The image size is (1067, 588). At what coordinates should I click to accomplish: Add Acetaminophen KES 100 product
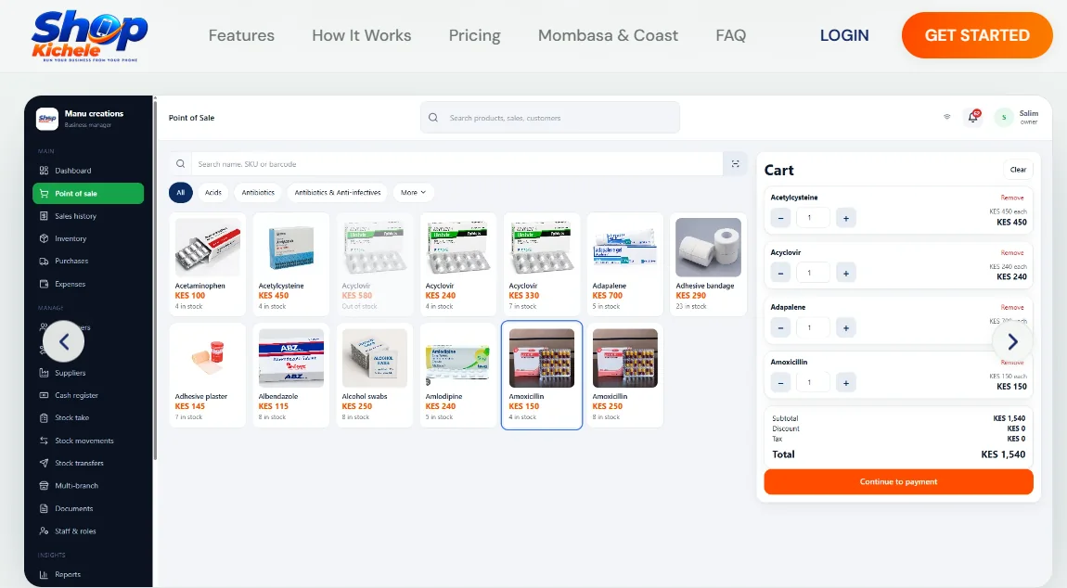click(208, 264)
